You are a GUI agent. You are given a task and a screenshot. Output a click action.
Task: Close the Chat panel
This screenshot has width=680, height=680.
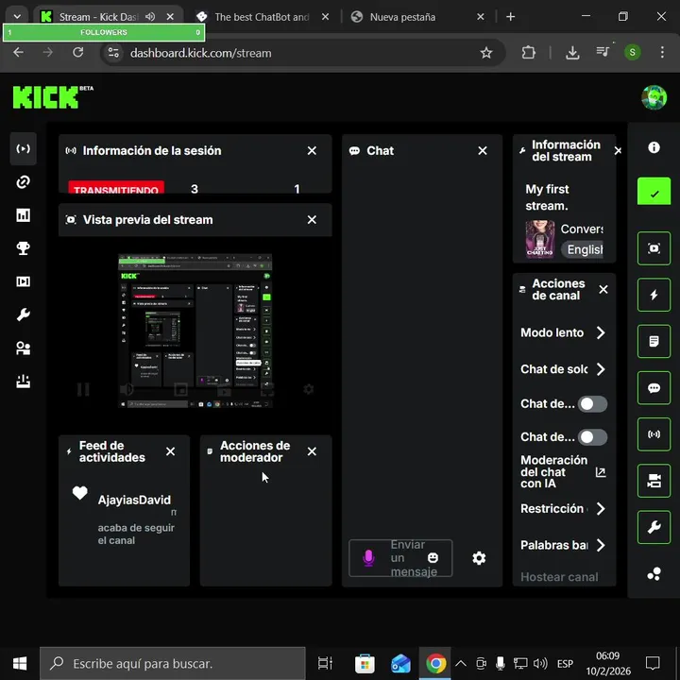pos(483,150)
